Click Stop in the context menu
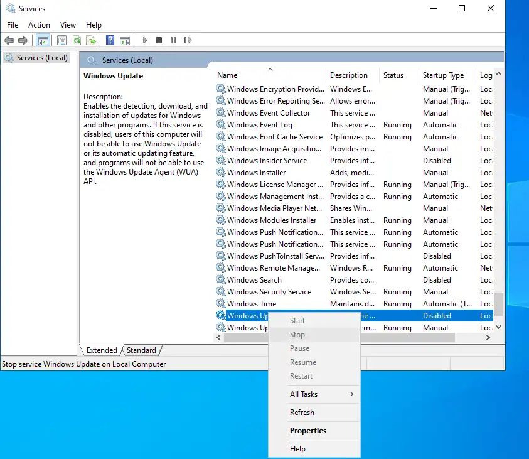 [x=314, y=335]
